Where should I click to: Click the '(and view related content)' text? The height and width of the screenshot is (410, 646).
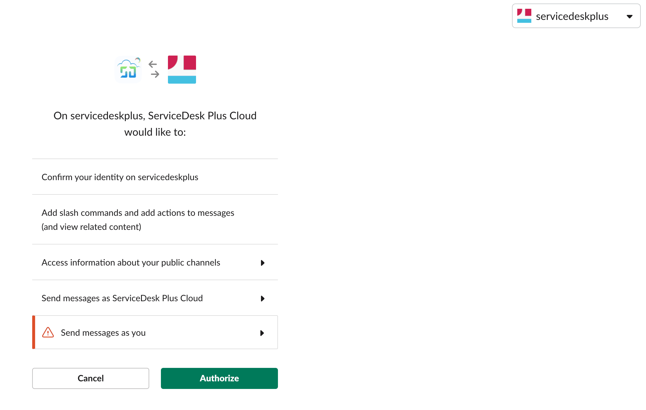pos(91,227)
